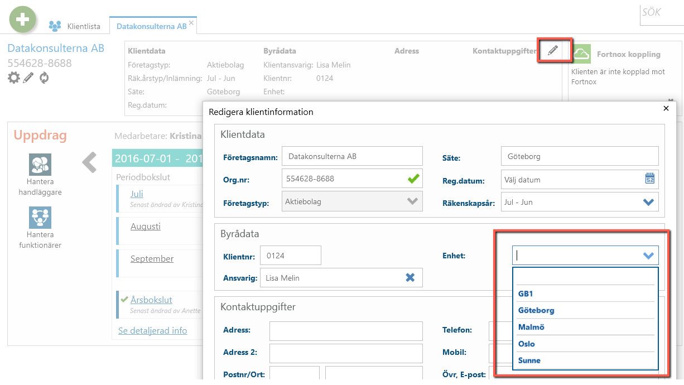Click the Adress 2 input field
Screen dimensions: 684x385
pyautogui.click(x=346, y=353)
